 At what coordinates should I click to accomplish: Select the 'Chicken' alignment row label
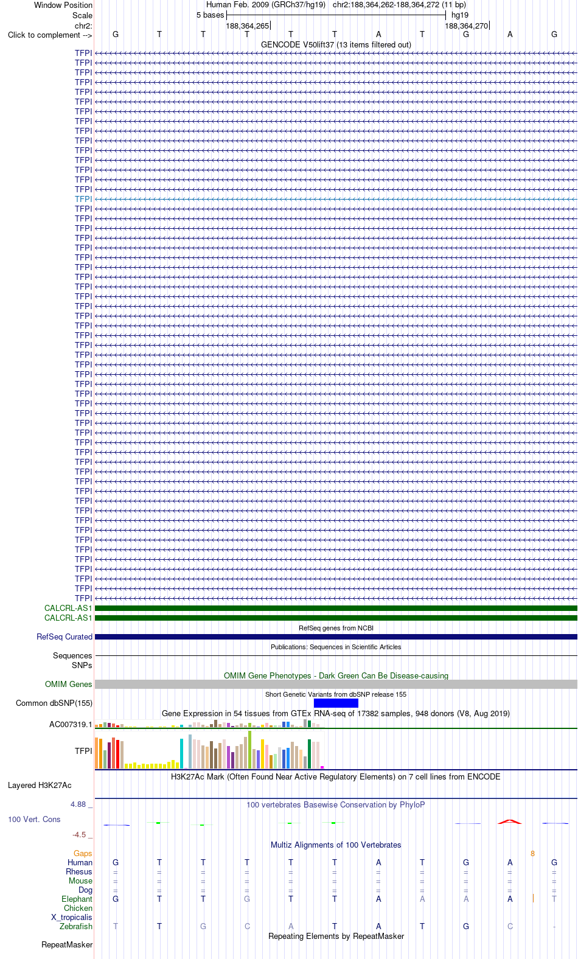(78, 908)
